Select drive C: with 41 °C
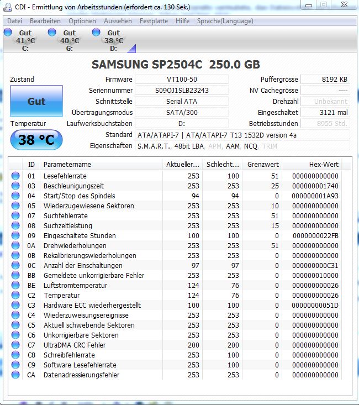 (25, 40)
